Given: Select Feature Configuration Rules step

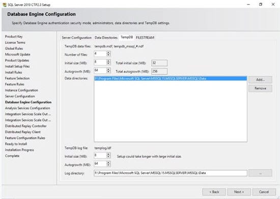Looking at the screenshot, I should tap(25, 138).
